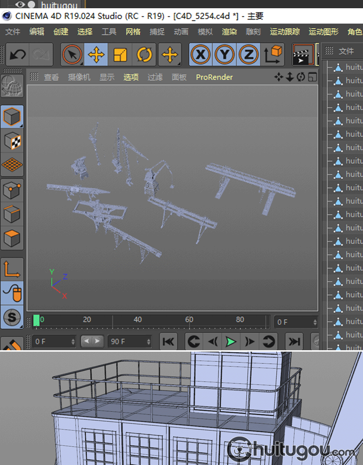
Task: Open the 文件 menu in menu bar
Action: pos(13,32)
